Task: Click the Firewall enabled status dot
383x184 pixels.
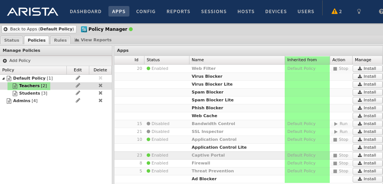Action: click(148, 163)
